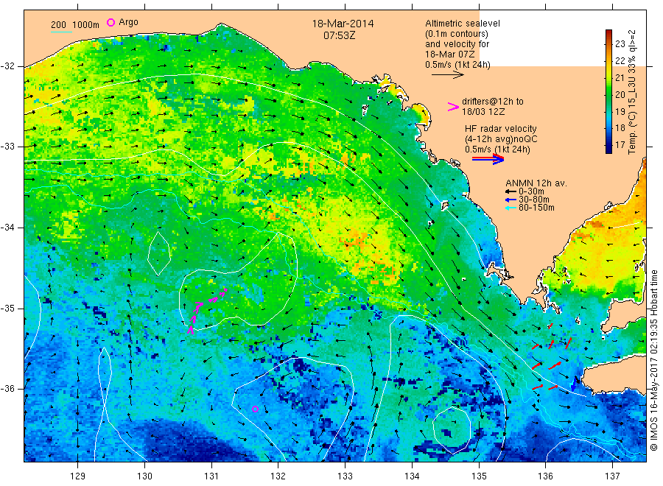Click the 'ANMN 12h av.' legend heading
Image resolution: width=663 pixels, height=486 pixels.
536,183
